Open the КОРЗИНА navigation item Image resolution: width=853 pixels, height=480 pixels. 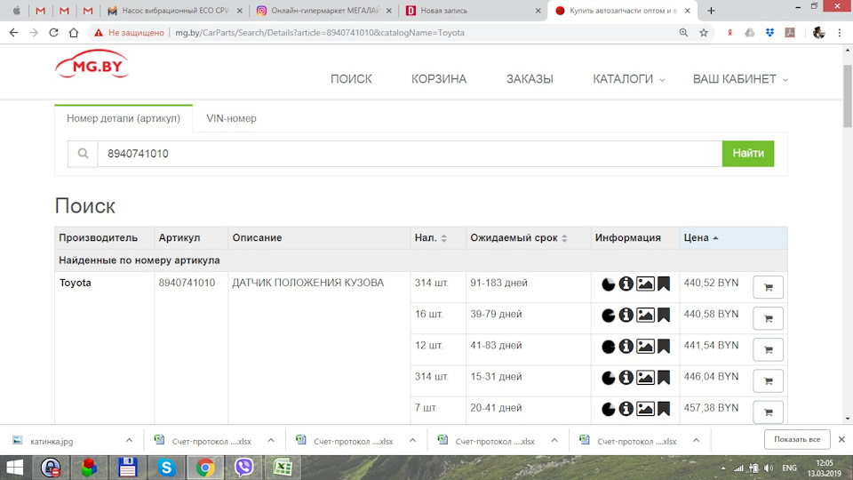pos(439,79)
